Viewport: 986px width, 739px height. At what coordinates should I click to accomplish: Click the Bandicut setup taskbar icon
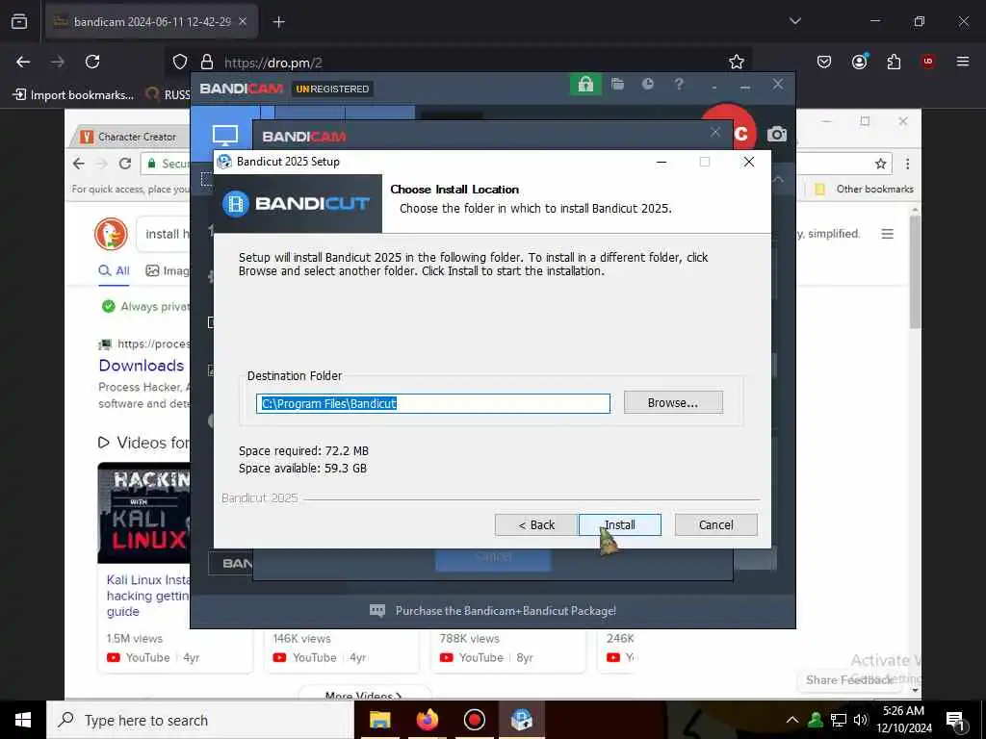pyautogui.click(x=521, y=720)
